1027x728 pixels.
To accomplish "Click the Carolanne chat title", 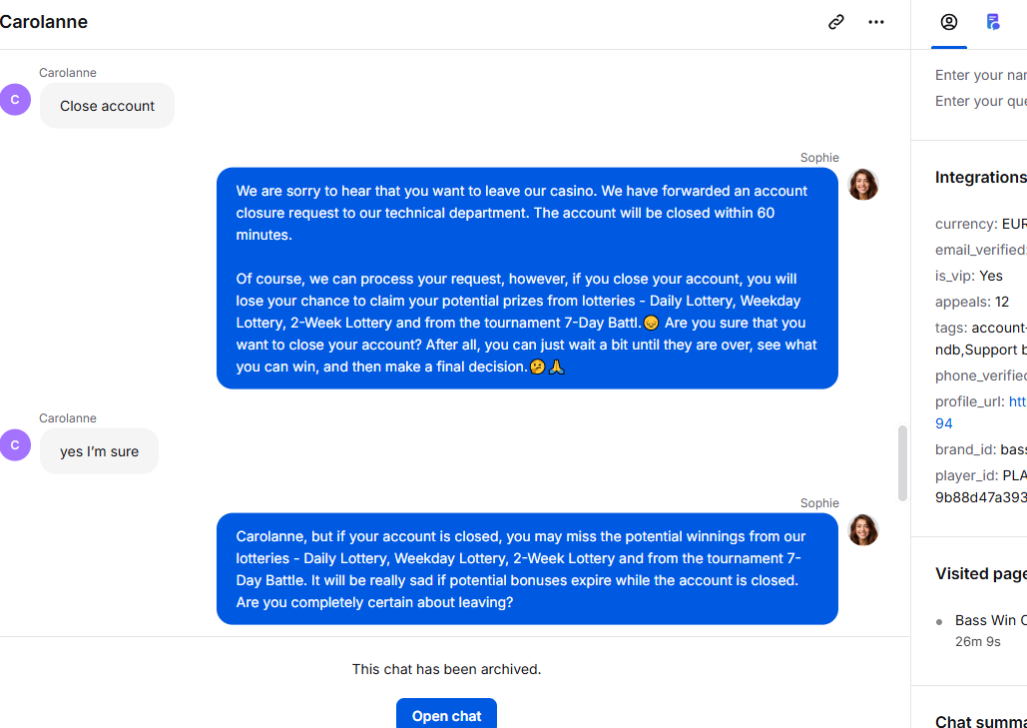I will coord(43,22).
